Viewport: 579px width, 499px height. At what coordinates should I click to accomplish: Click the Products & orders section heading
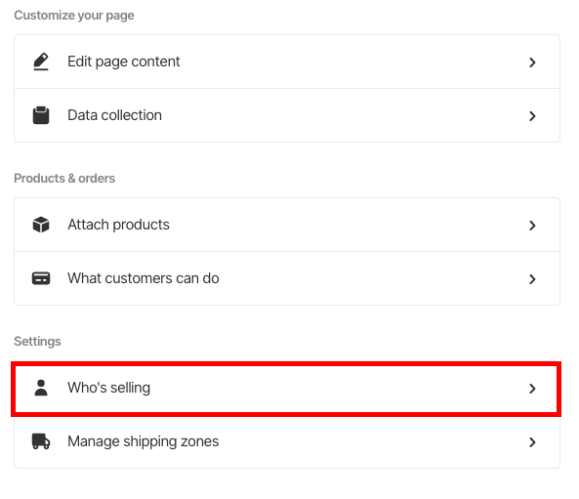coord(64,179)
